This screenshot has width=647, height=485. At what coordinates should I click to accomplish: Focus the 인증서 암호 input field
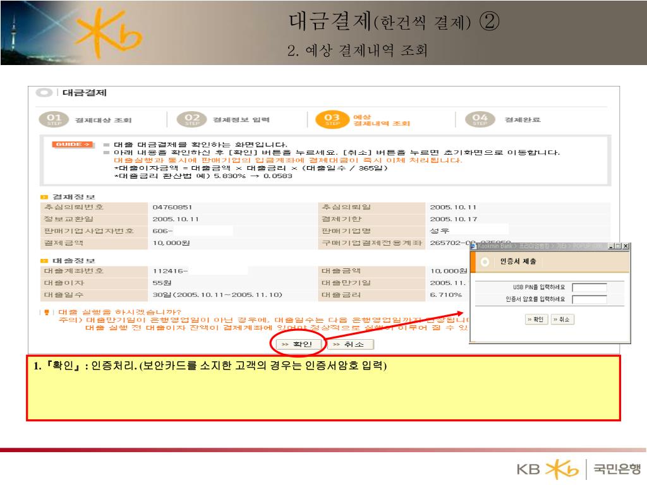click(590, 299)
